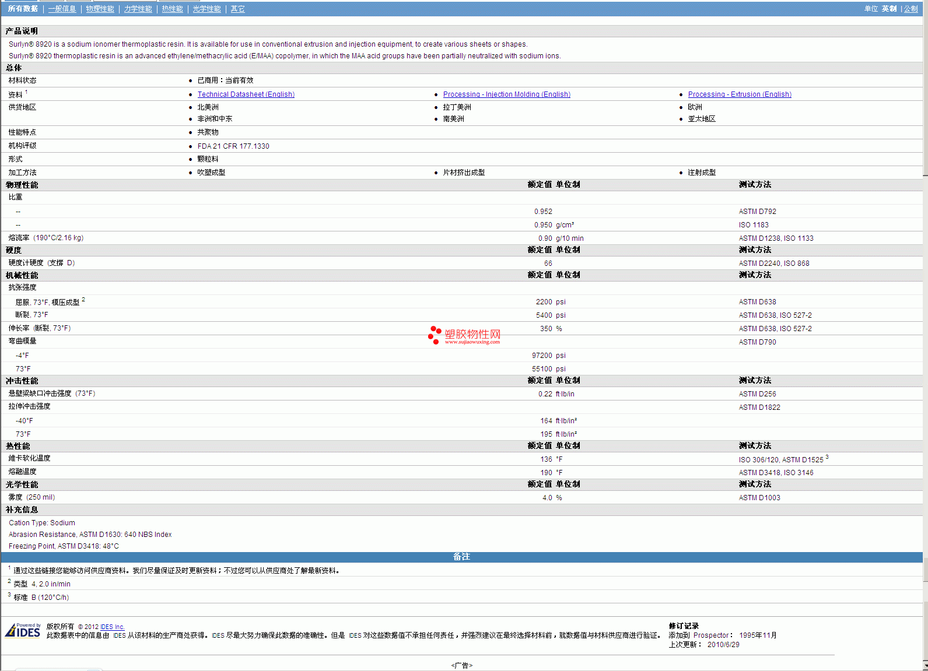Click the 注射成型 processing method

[702, 173]
